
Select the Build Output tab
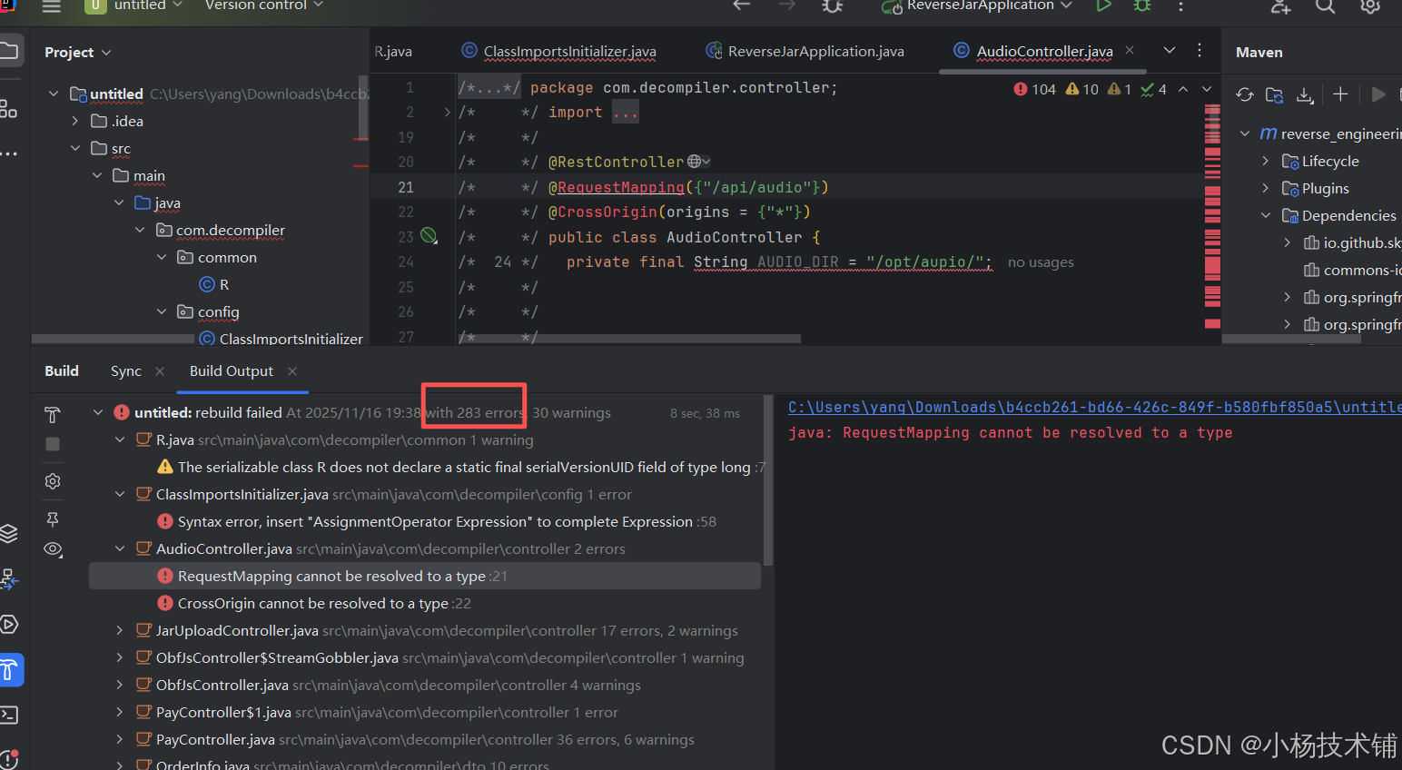coord(231,371)
